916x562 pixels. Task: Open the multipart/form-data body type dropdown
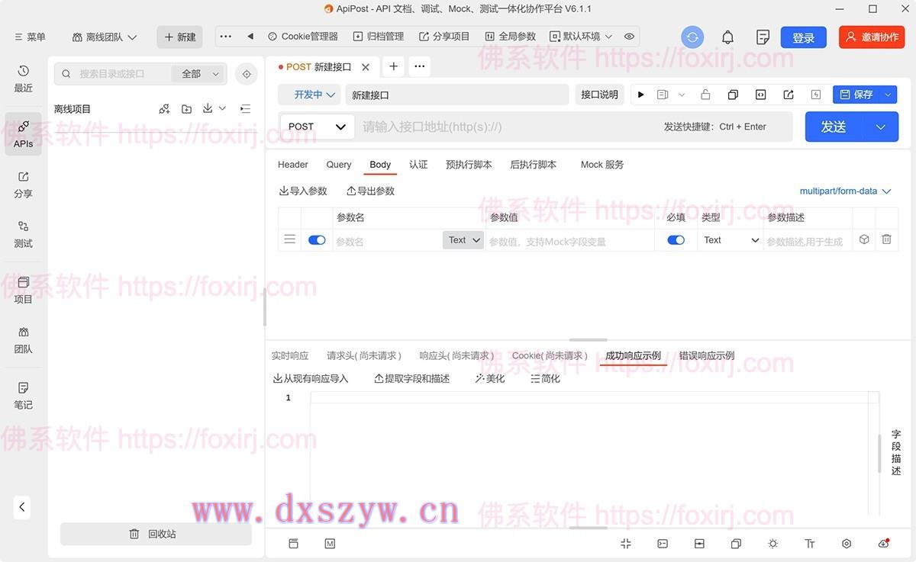(845, 191)
